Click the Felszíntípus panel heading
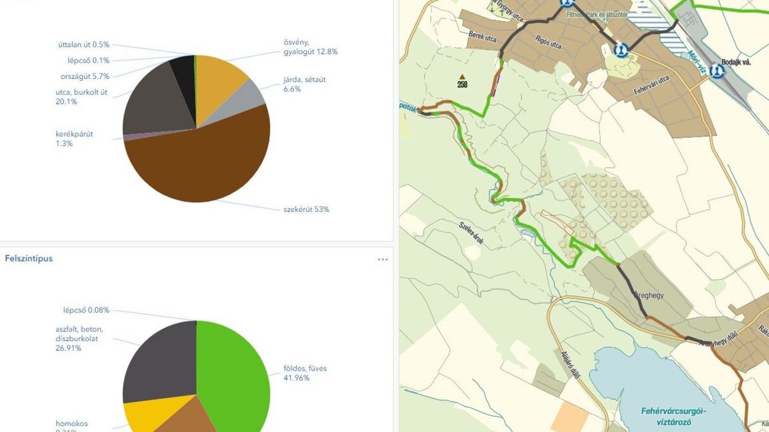769x432 pixels. pos(29,259)
